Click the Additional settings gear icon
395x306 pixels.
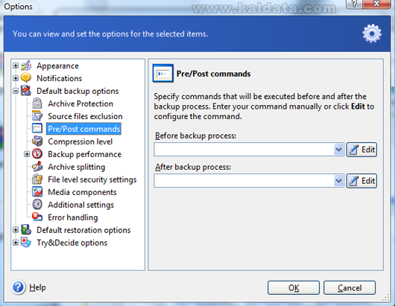click(x=37, y=204)
